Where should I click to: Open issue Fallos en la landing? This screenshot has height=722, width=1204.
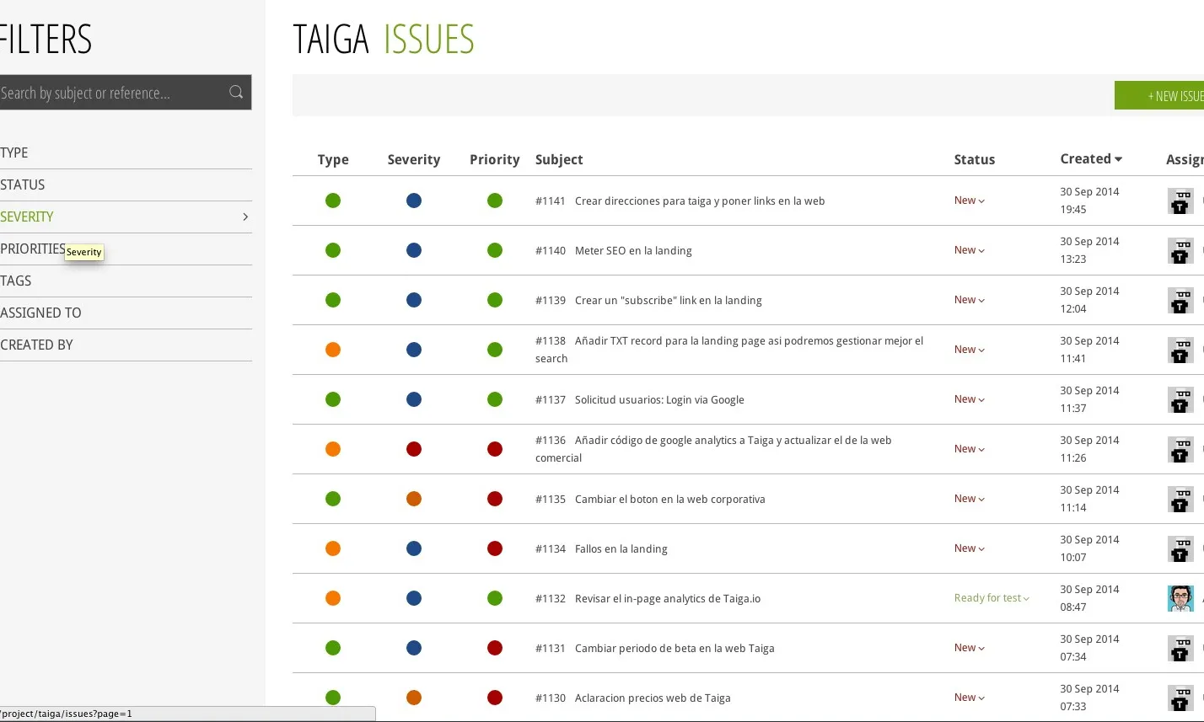[621, 548]
